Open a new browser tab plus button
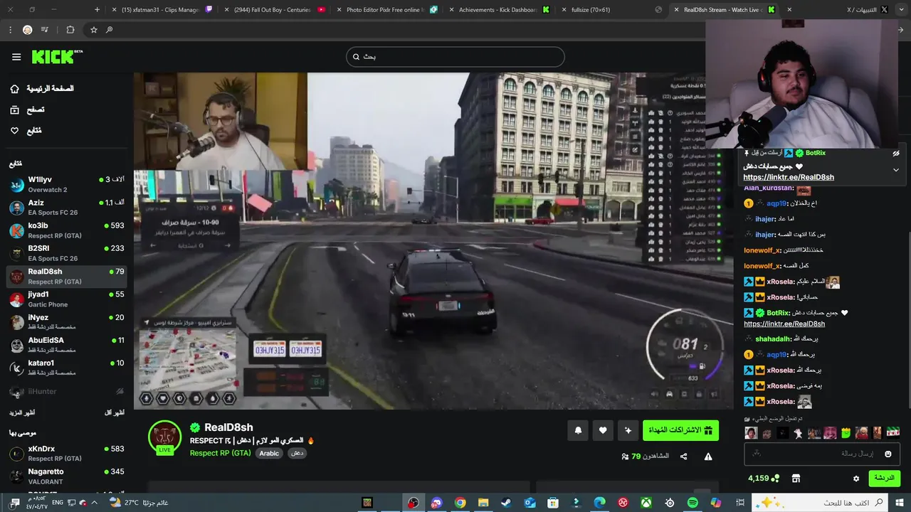The image size is (911, 512). pos(97,10)
